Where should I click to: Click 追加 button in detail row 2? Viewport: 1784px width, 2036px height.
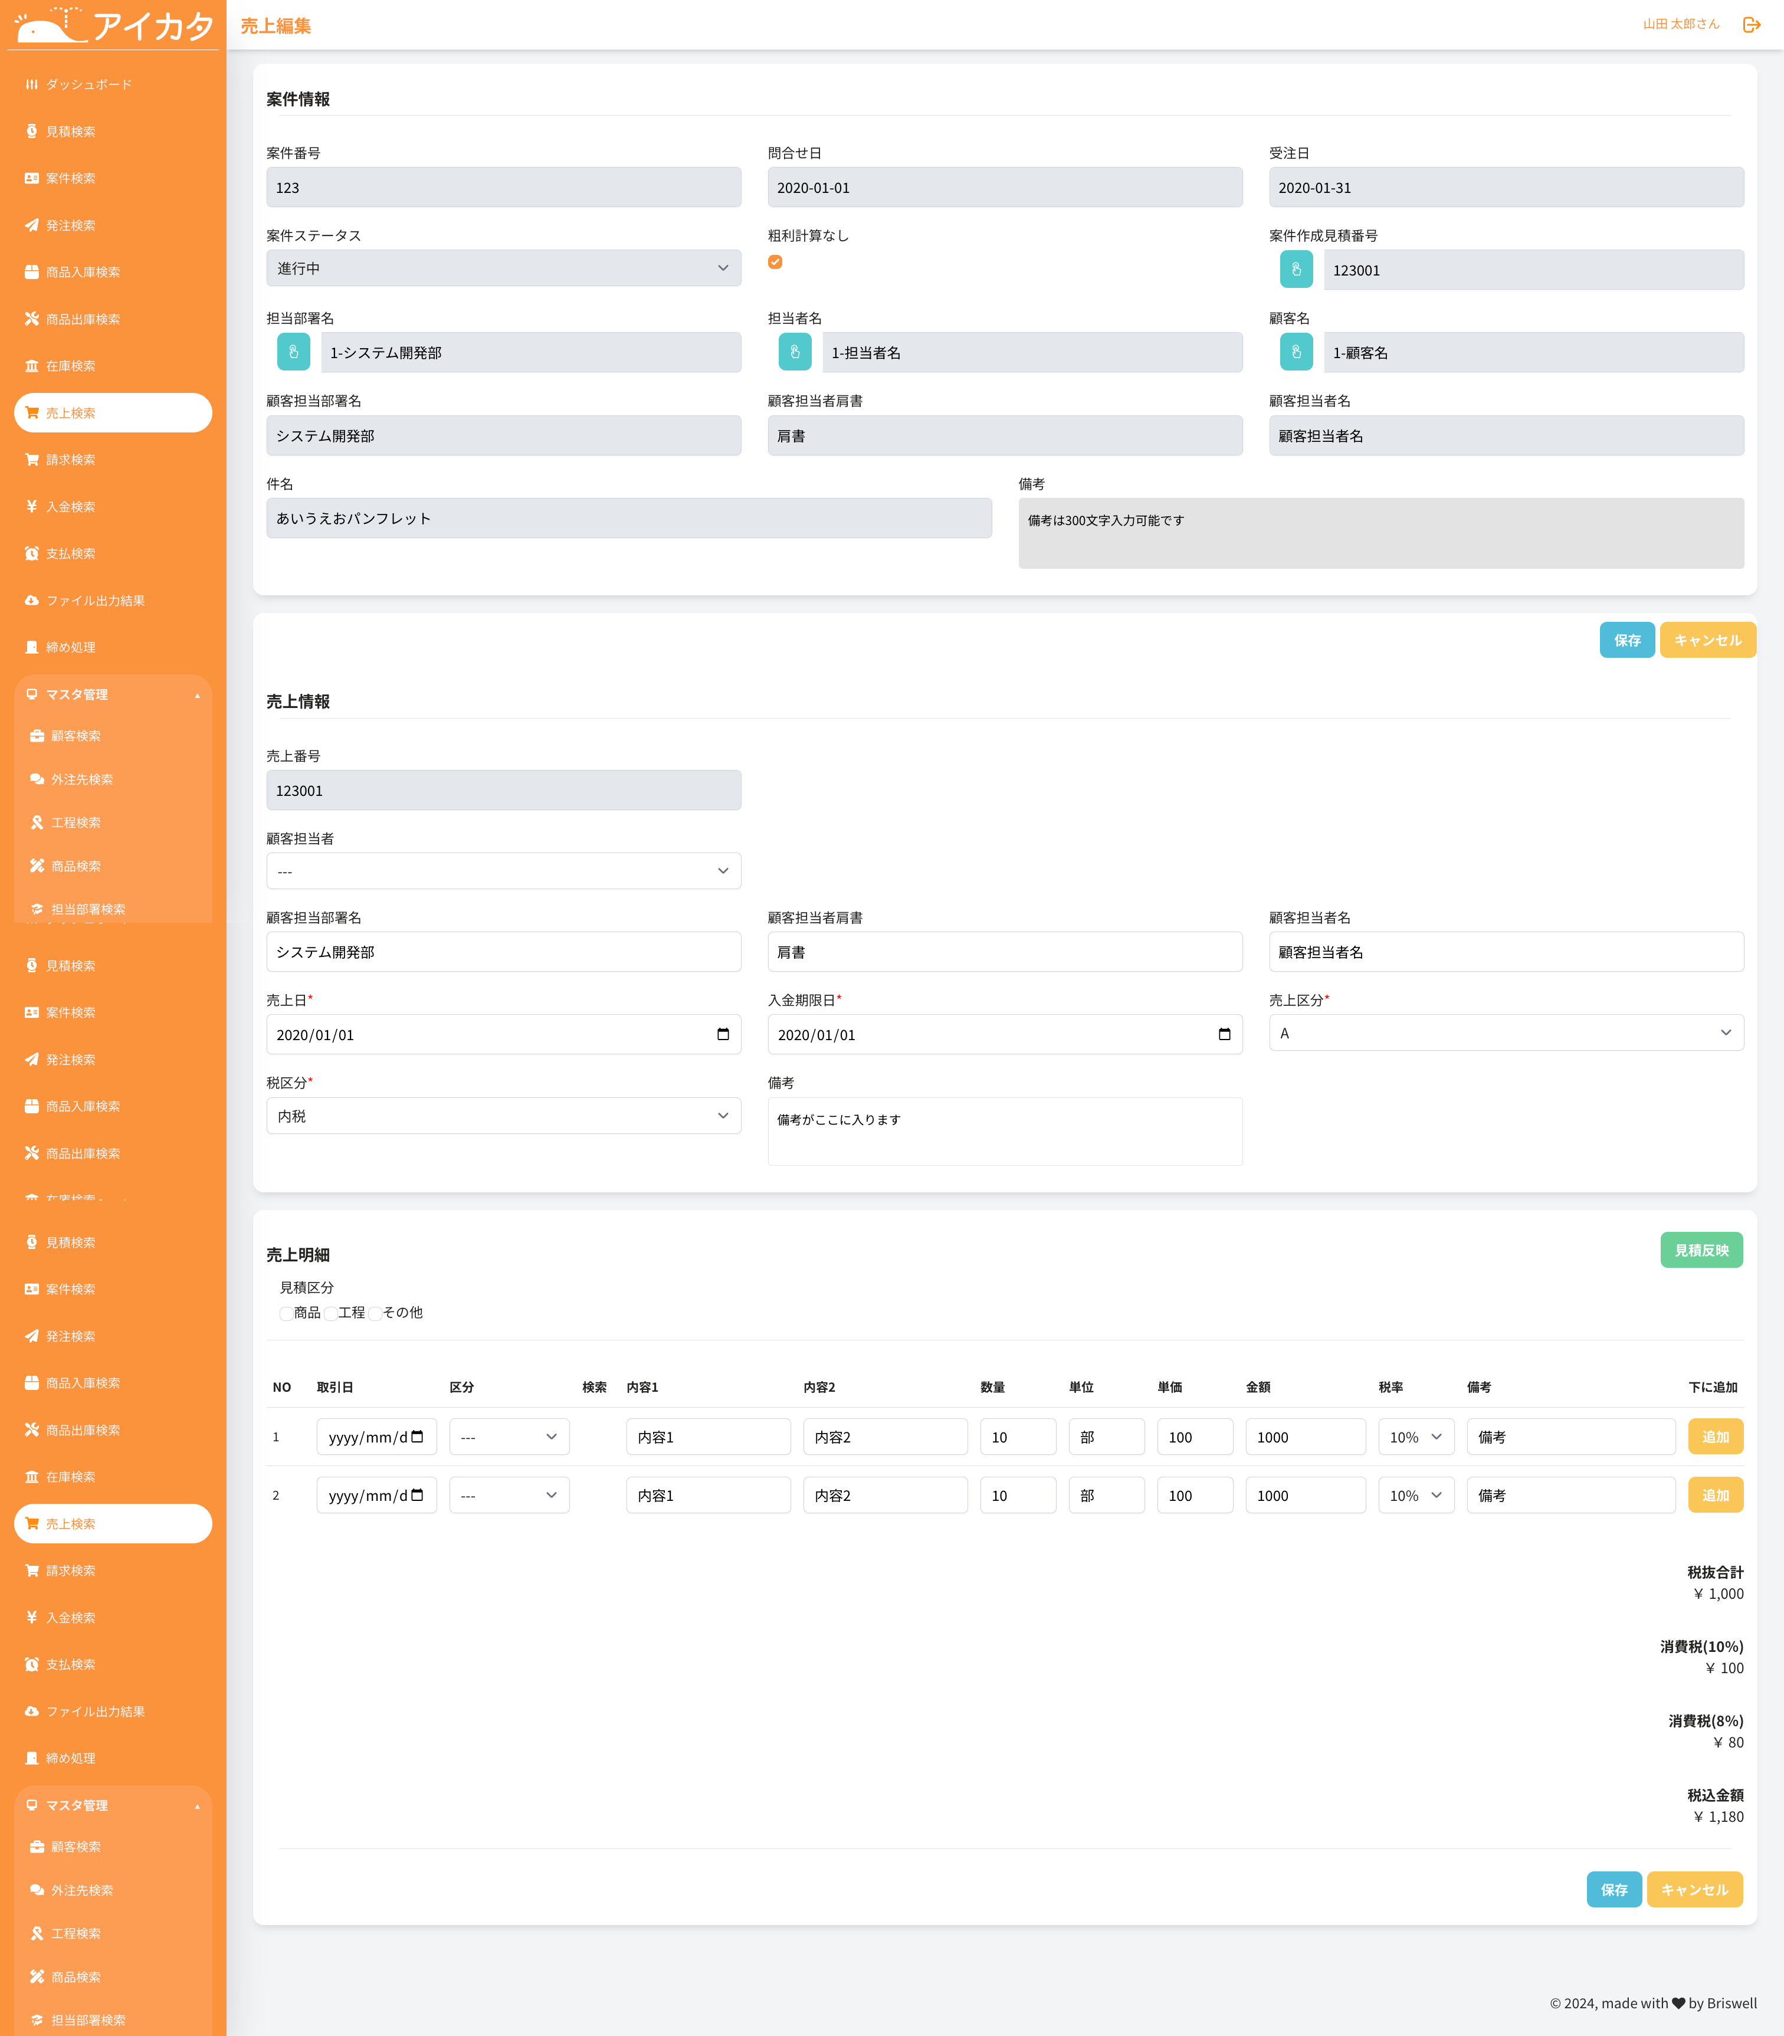pos(1716,1496)
